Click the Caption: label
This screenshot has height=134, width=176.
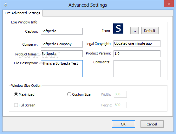tap(32, 31)
